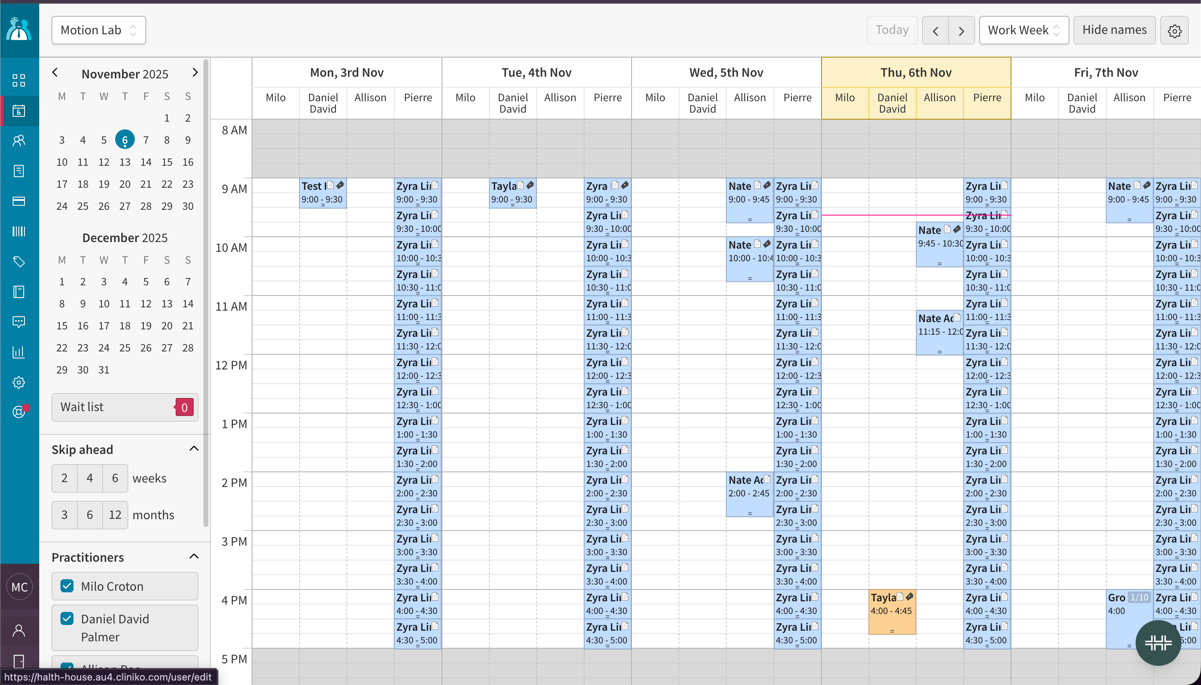1201x685 pixels.
Task: Show previous month in mini calendar
Action: [x=55, y=72]
